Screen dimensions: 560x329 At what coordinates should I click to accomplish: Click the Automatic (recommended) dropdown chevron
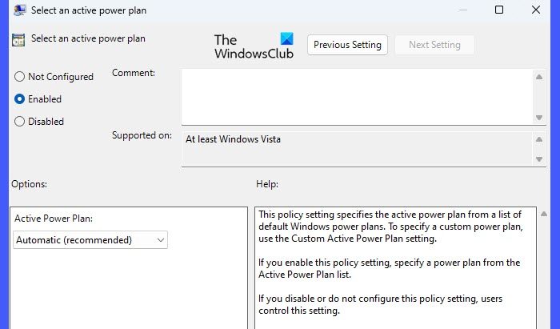coord(161,239)
